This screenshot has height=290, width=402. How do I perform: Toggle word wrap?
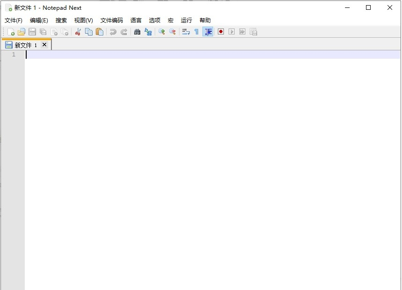pos(186,31)
